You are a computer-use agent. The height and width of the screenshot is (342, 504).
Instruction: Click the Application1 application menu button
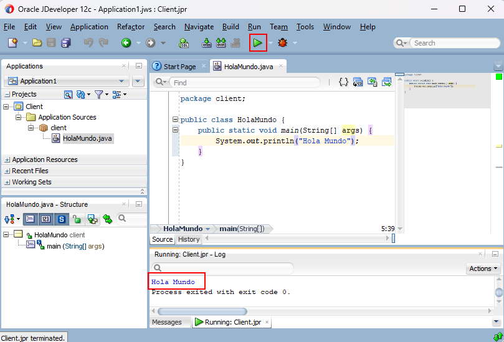(x=138, y=81)
